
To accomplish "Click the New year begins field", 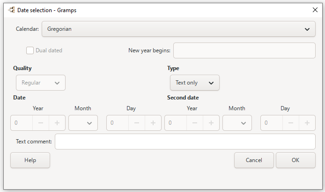I will tap(244, 50).
